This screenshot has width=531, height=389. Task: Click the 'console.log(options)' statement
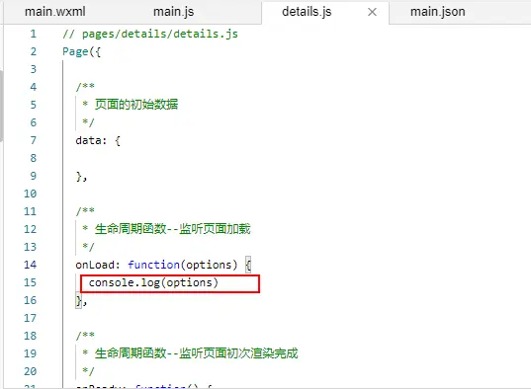pyautogui.click(x=153, y=282)
